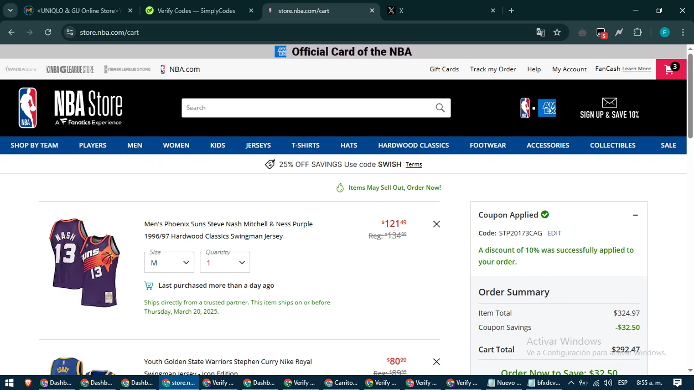694x390 pixels.
Task: Open the tab search dropdown arrow
Action: coord(10,11)
